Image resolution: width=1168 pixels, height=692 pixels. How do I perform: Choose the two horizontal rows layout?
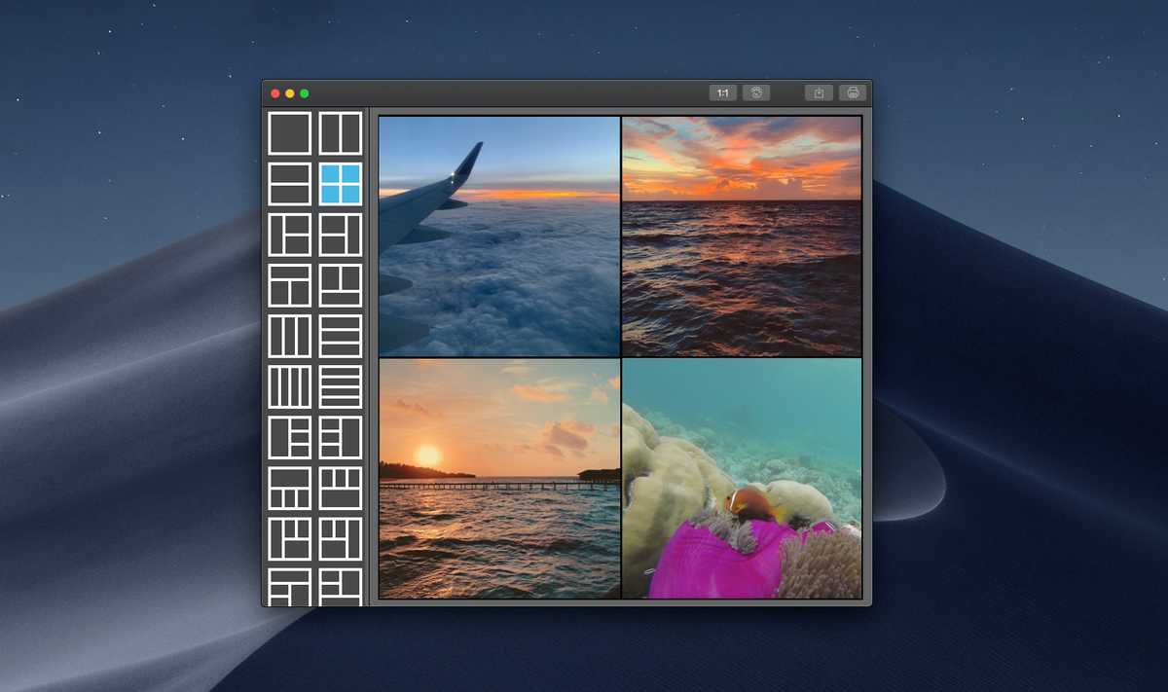(289, 184)
